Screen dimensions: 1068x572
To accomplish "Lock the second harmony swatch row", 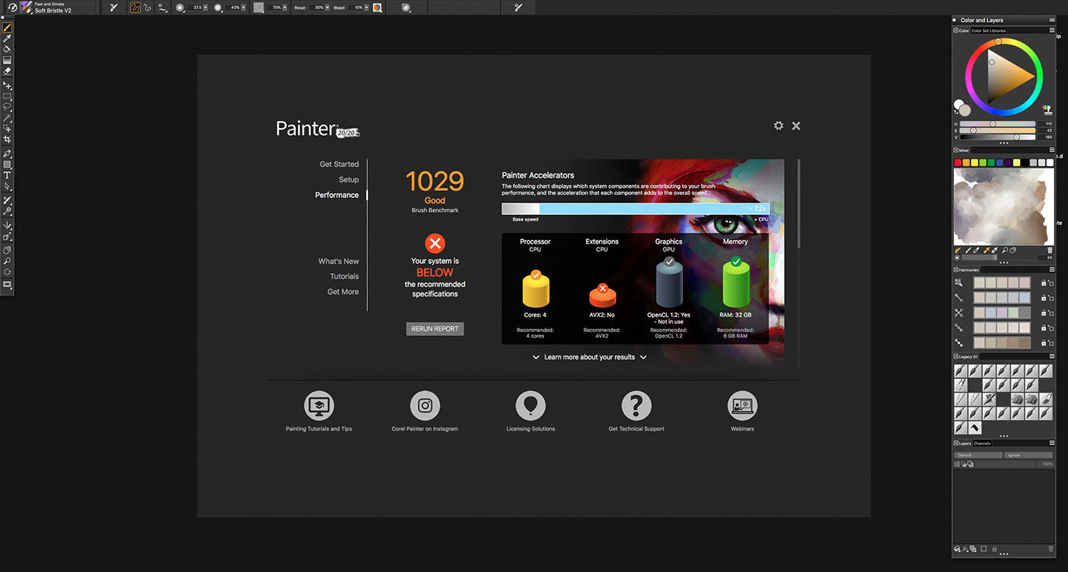I will point(1043,297).
